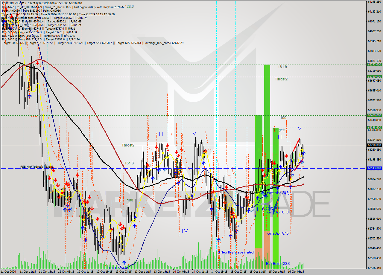
Task: Select the green price tag 63797.400
Action: point(374,65)
